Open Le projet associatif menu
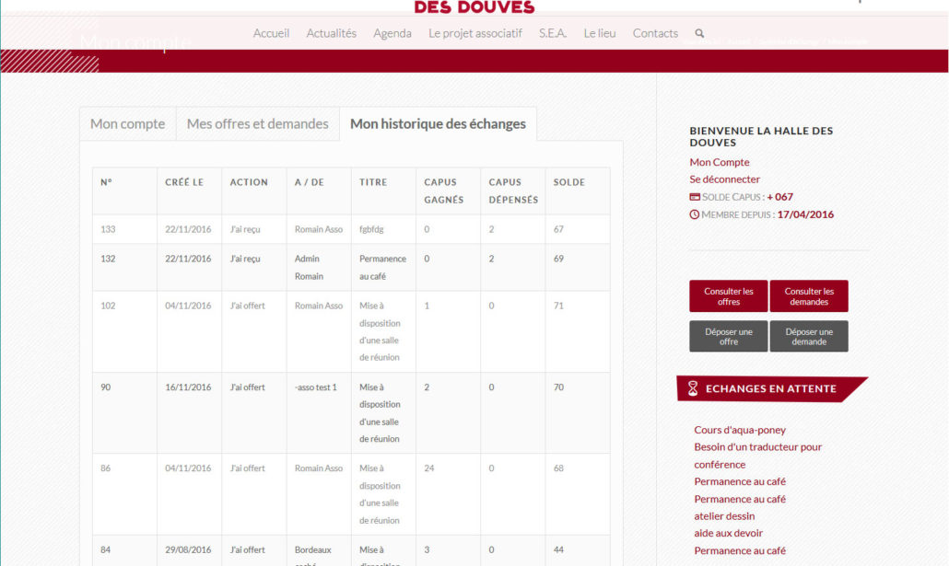This screenshot has height=566, width=949. tap(475, 33)
